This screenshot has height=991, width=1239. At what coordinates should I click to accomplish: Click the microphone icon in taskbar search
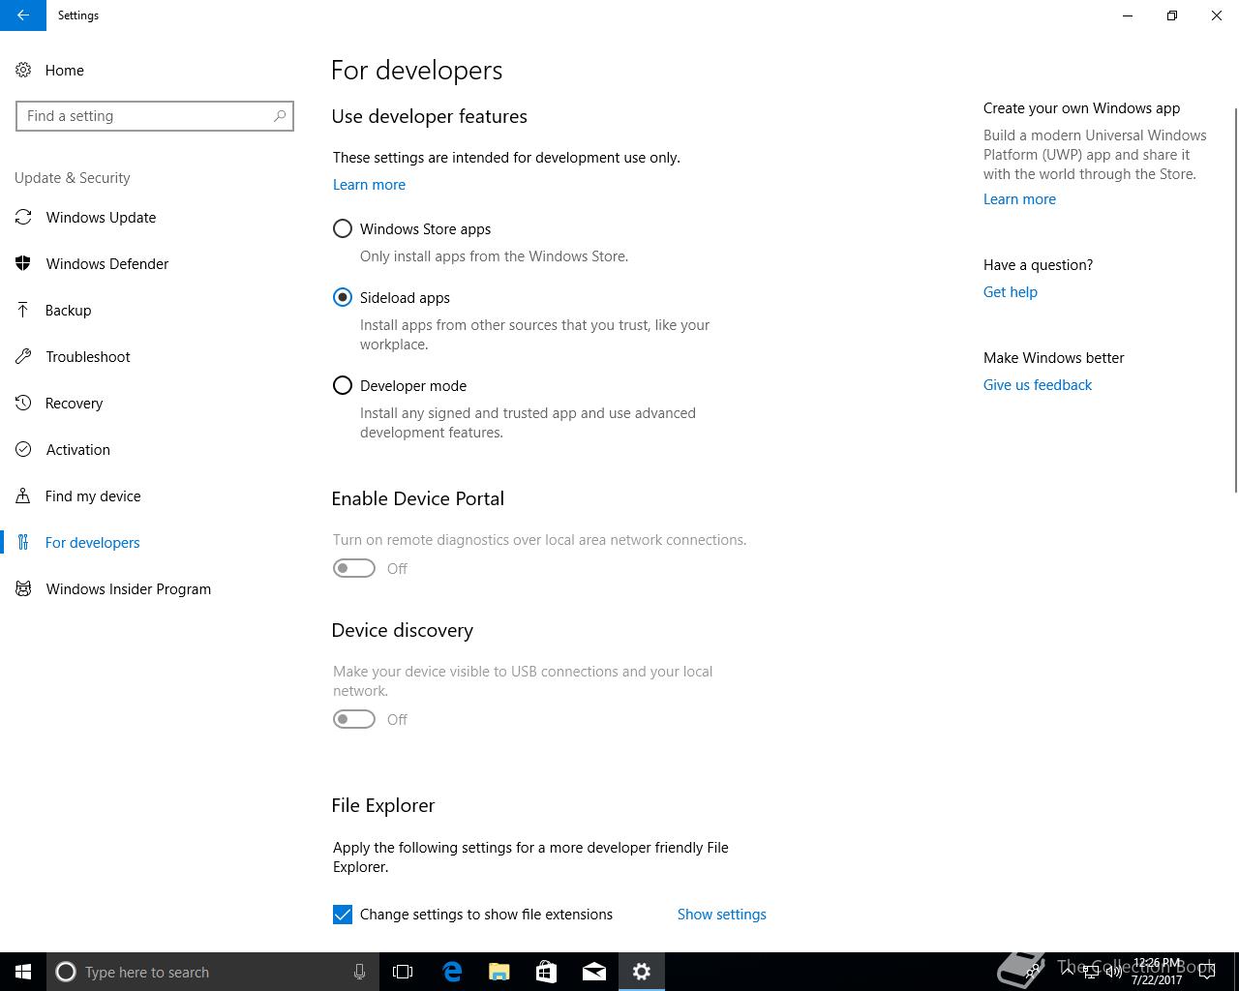359,972
